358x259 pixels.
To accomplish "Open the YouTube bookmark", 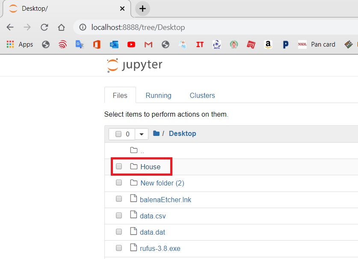I will point(131,44).
